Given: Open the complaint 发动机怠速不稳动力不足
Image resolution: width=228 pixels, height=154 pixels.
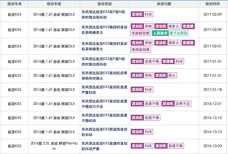Looking at the screenshot, I should (x=104, y=104).
